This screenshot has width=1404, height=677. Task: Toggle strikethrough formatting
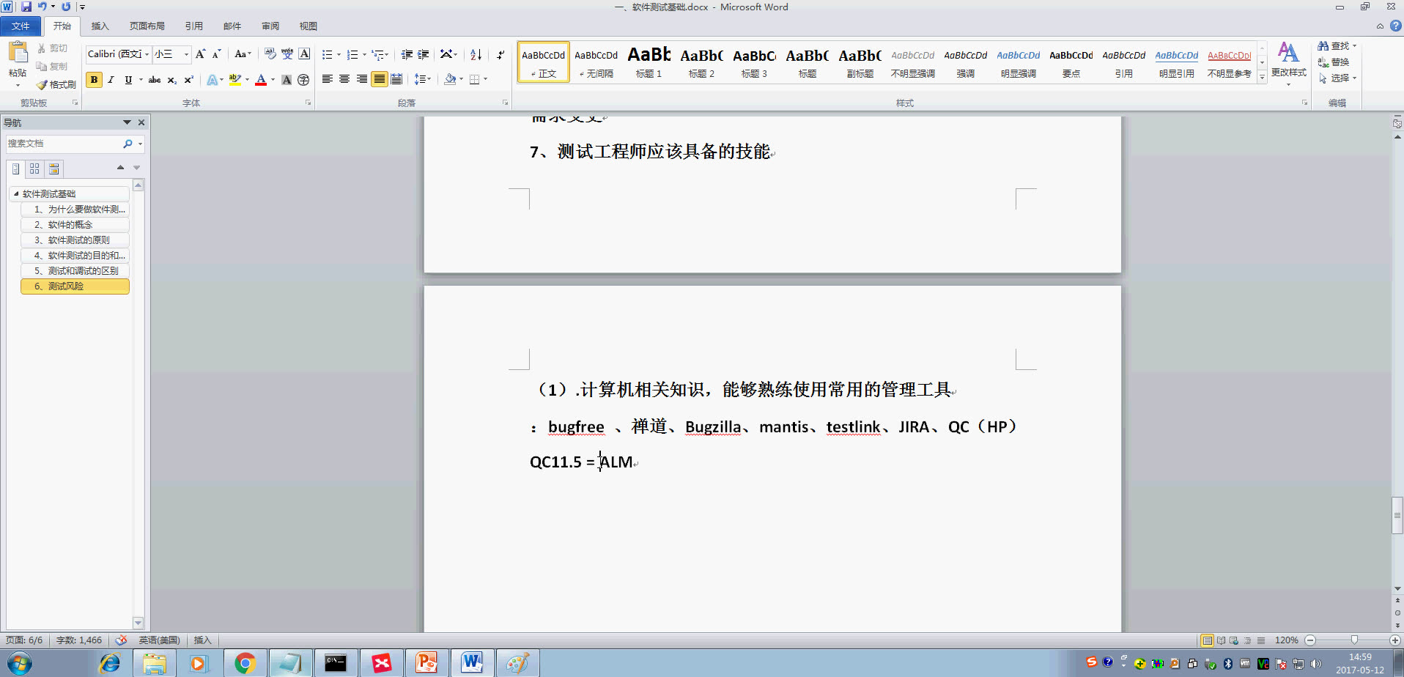point(155,80)
